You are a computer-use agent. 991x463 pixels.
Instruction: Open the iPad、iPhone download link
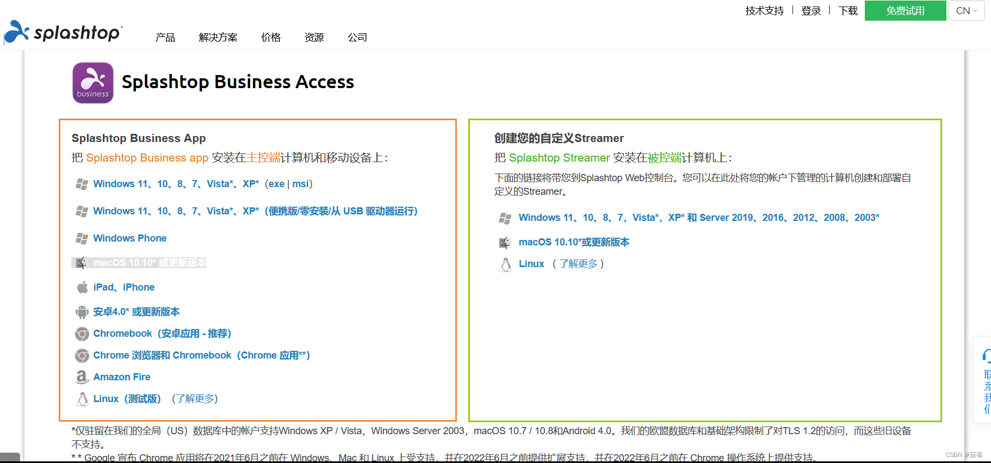click(124, 287)
